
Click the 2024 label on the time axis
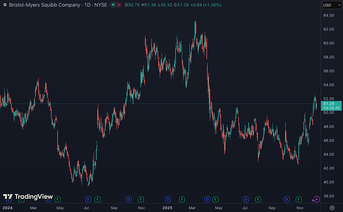[x=7, y=208]
